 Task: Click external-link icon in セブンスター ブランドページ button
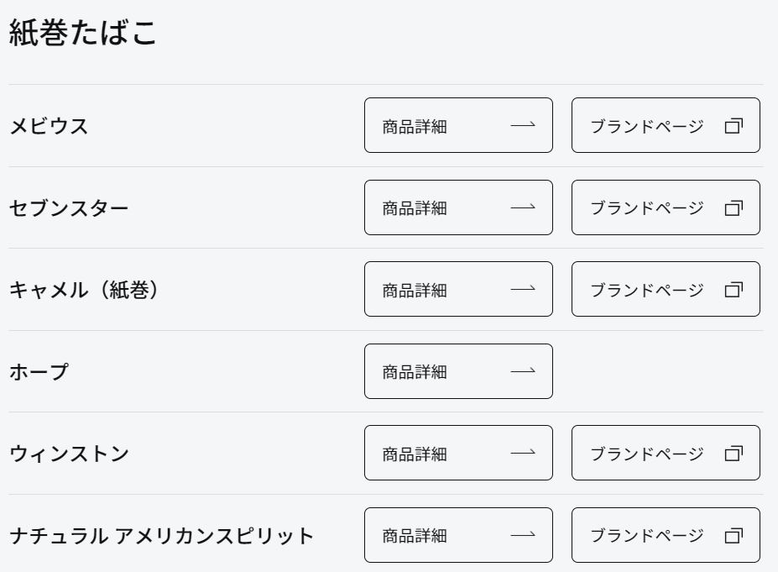(734, 207)
